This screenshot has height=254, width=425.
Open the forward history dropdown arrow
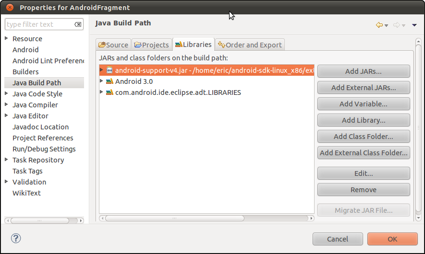pos(403,25)
